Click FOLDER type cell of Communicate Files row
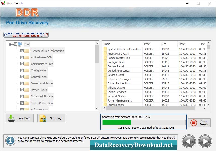This screenshot has height=151, width=216. 148,58
